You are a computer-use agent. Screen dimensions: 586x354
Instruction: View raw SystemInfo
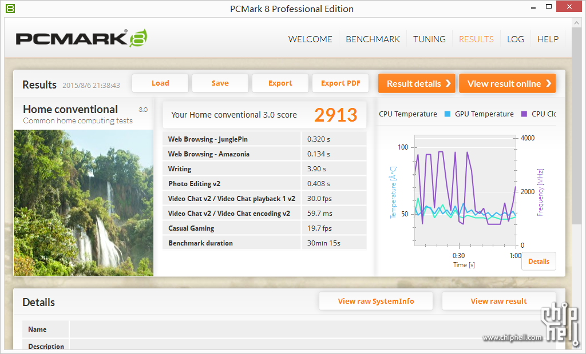pyautogui.click(x=376, y=301)
